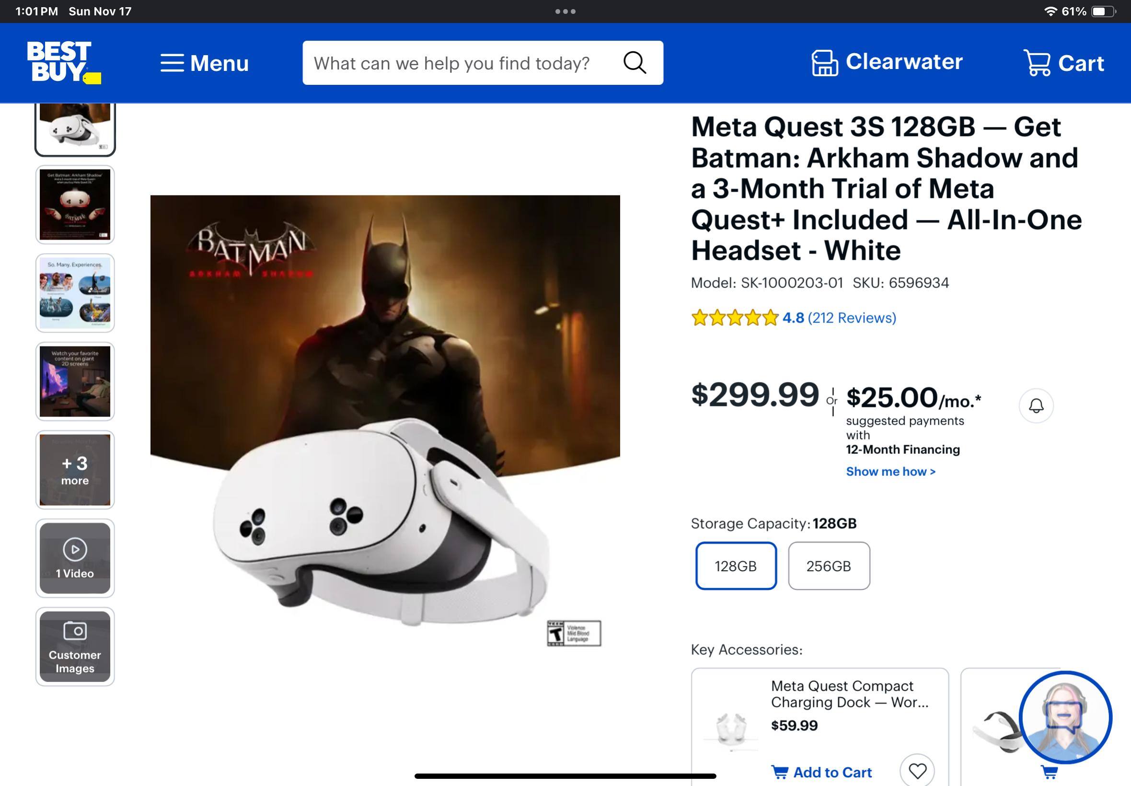Open the virtual assistant chat bubble
1131x786 pixels.
pos(1064,717)
